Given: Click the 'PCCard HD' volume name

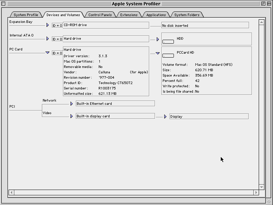Looking at the screenshot, I should pyautogui.click(x=185, y=52).
